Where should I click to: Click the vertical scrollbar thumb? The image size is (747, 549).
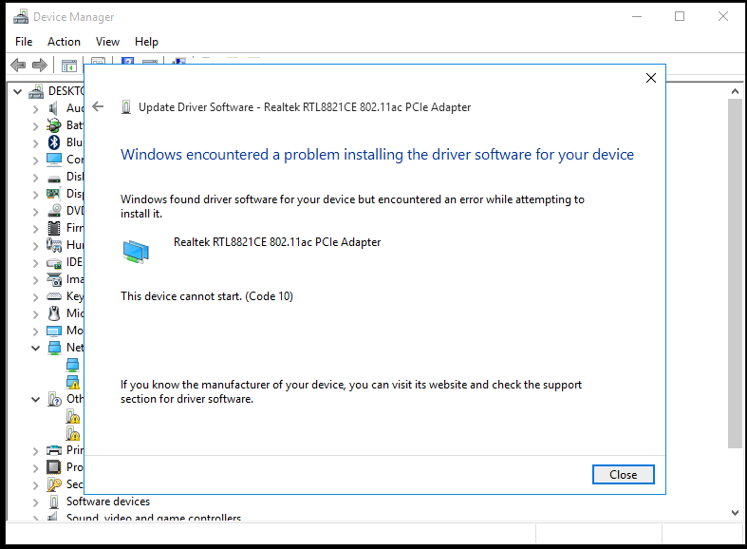point(735,274)
